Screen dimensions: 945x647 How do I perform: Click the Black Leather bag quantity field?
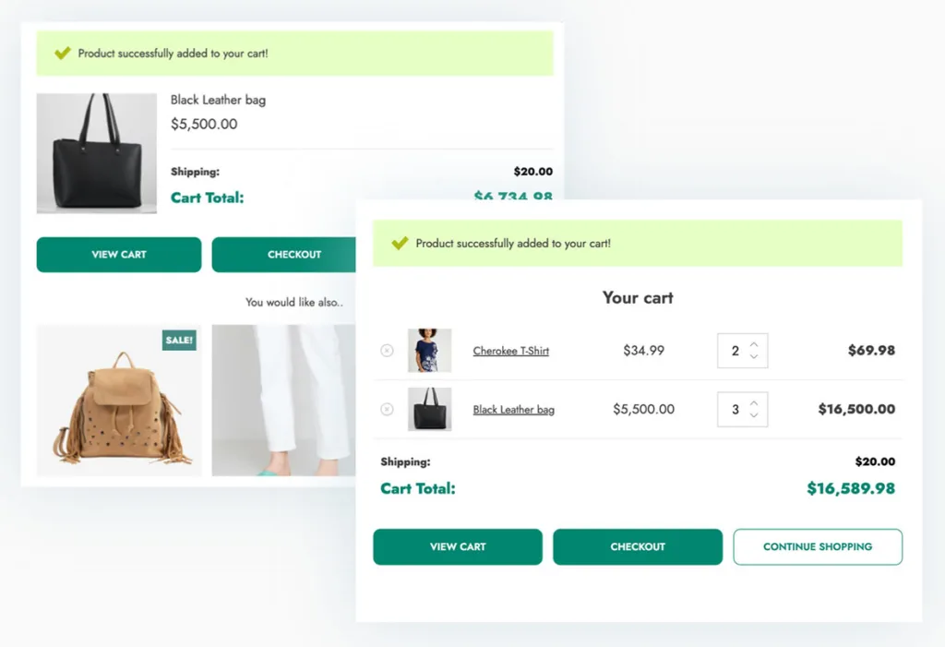coord(735,410)
